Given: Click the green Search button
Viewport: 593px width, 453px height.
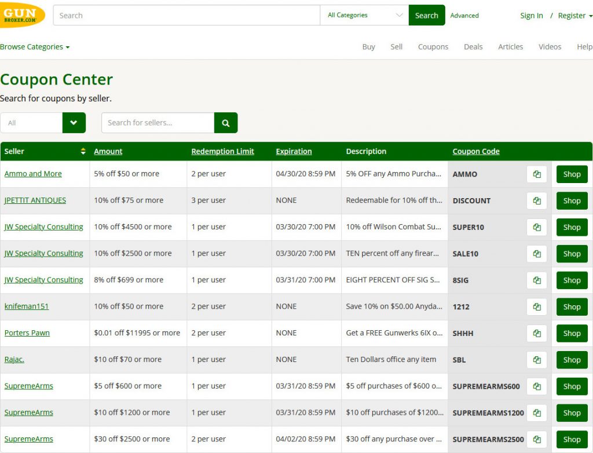Looking at the screenshot, I should click(427, 15).
